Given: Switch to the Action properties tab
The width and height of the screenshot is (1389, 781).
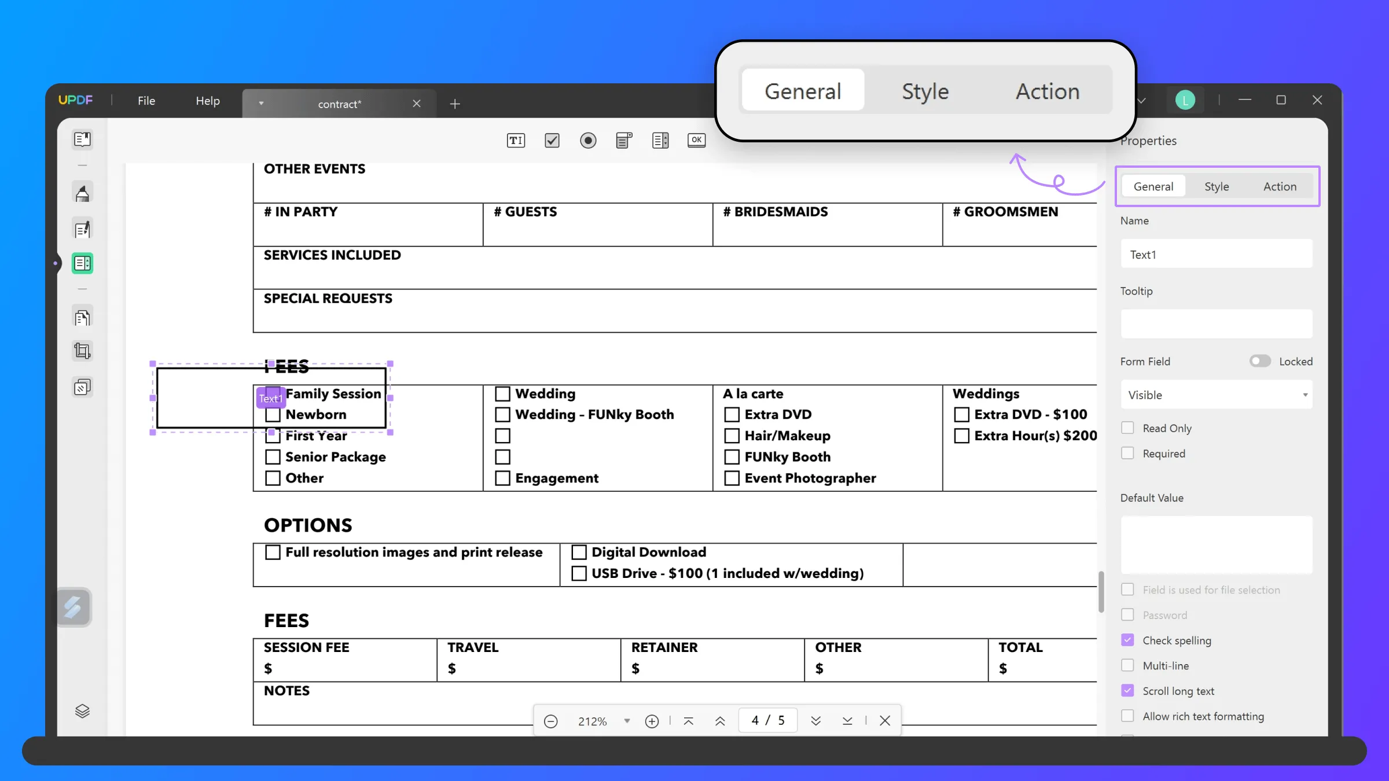Looking at the screenshot, I should click(x=1279, y=186).
